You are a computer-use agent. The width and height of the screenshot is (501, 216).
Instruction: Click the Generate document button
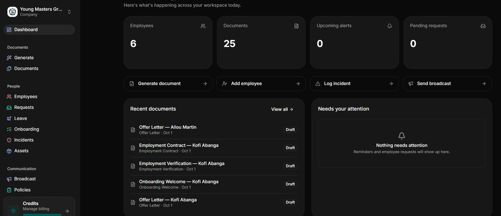[168, 84]
